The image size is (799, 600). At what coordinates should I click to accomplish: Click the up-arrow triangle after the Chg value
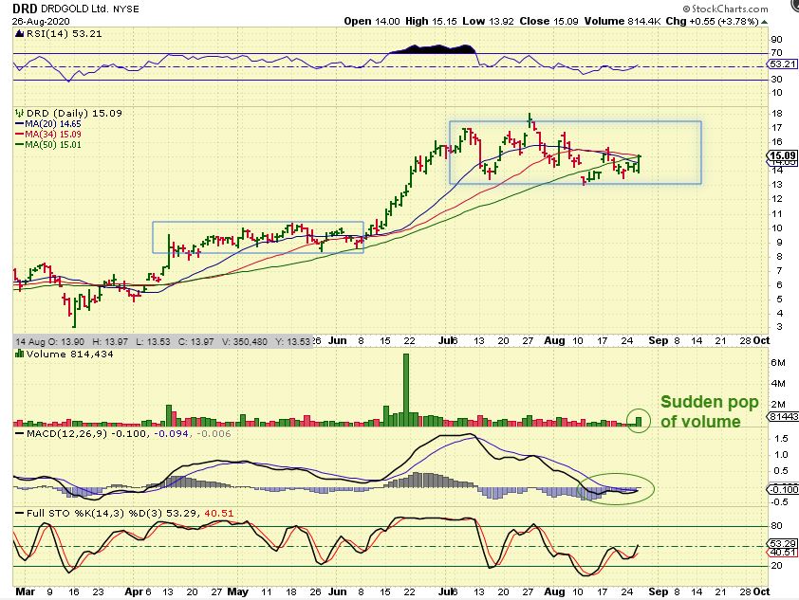coord(764,22)
